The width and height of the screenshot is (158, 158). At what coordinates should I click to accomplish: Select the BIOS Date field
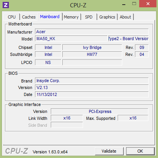[x=92, y=94]
